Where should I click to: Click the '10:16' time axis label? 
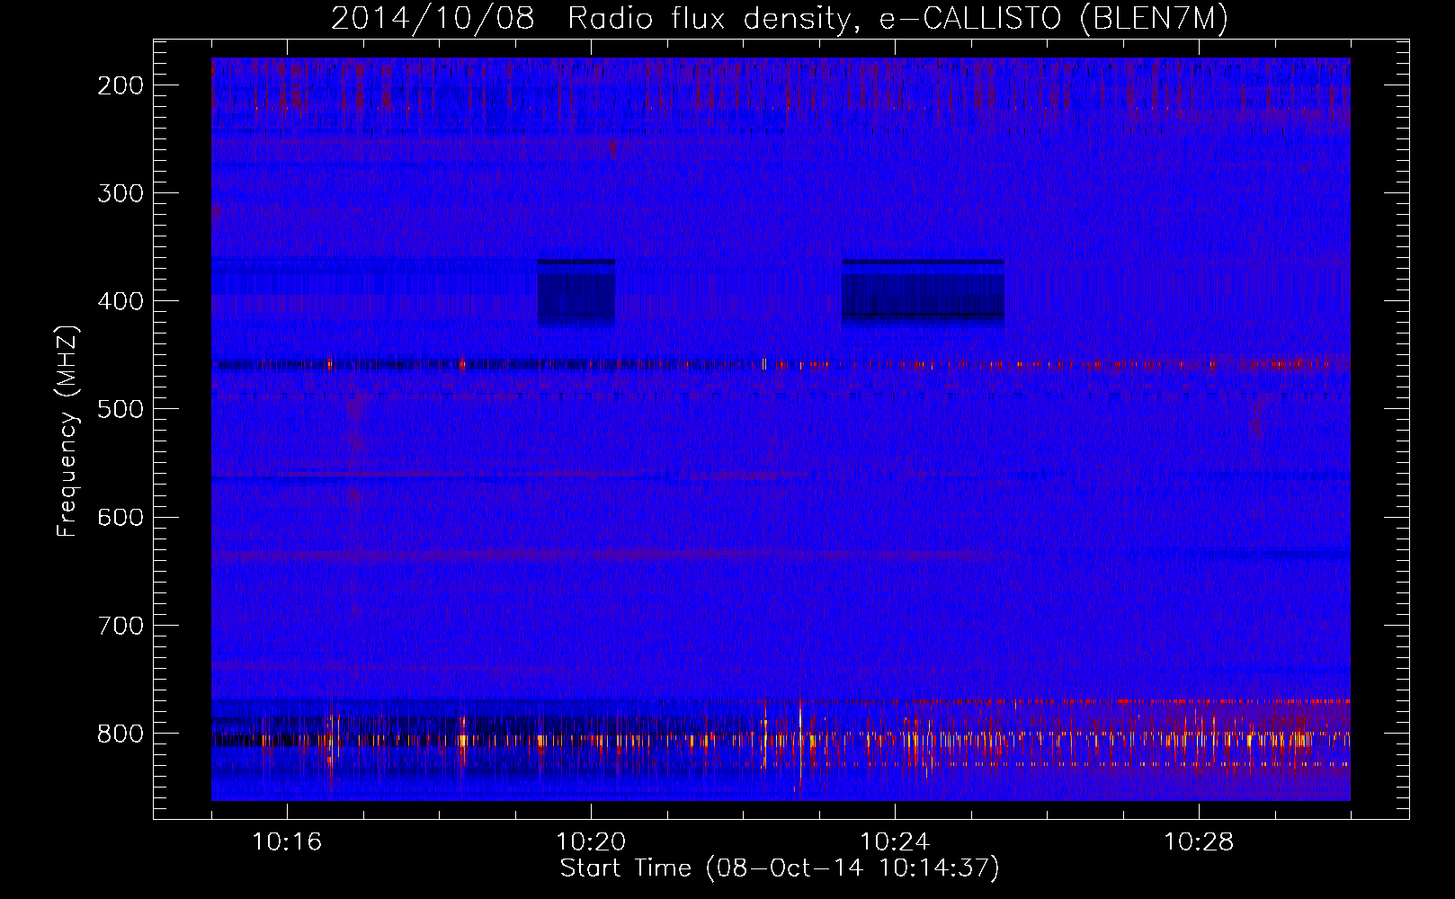tap(287, 841)
